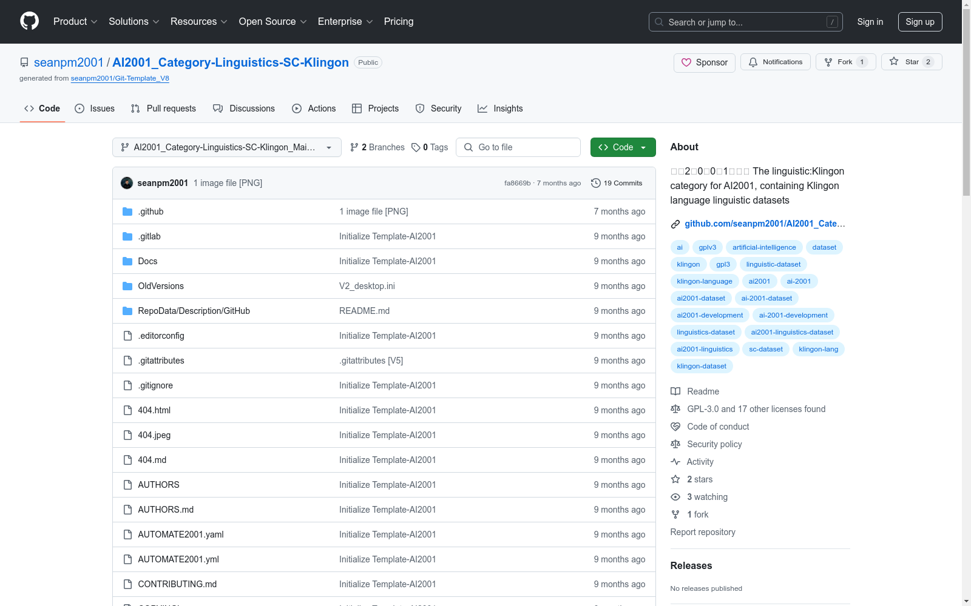Click the branch icon beside 2 Branches
This screenshot has width=971, height=606.
(354, 147)
